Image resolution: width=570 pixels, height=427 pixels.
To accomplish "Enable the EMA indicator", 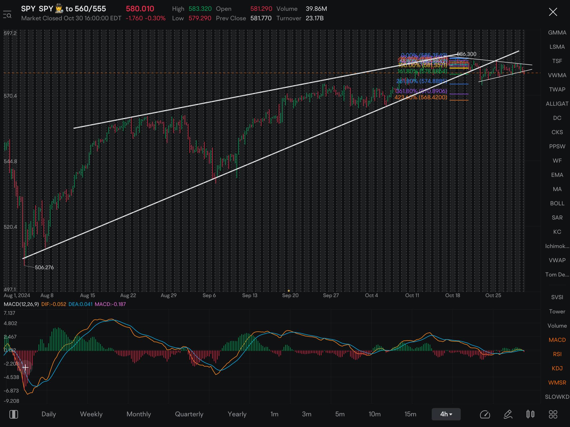I will click(557, 175).
